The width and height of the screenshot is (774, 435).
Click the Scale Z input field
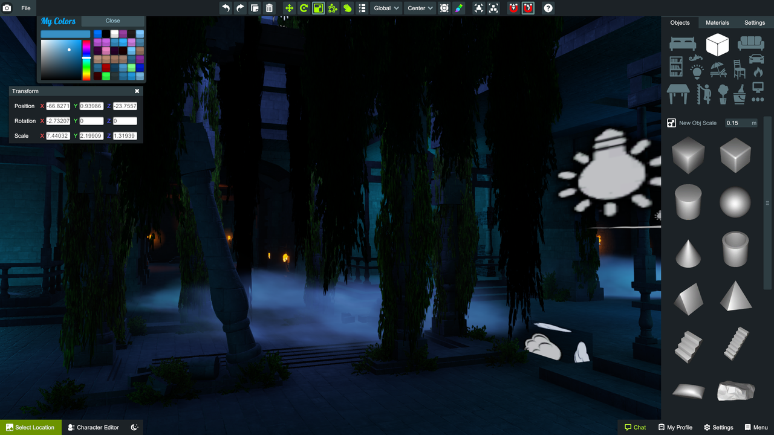125,136
